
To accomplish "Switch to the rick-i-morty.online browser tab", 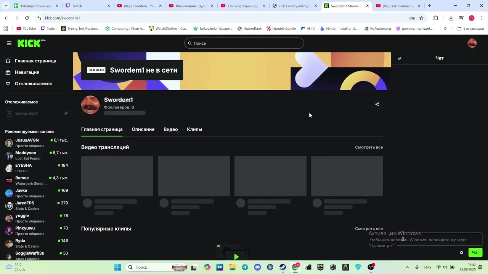I will point(294,6).
